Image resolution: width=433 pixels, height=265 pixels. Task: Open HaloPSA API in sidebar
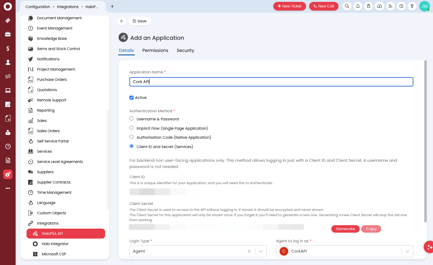tap(66, 234)
